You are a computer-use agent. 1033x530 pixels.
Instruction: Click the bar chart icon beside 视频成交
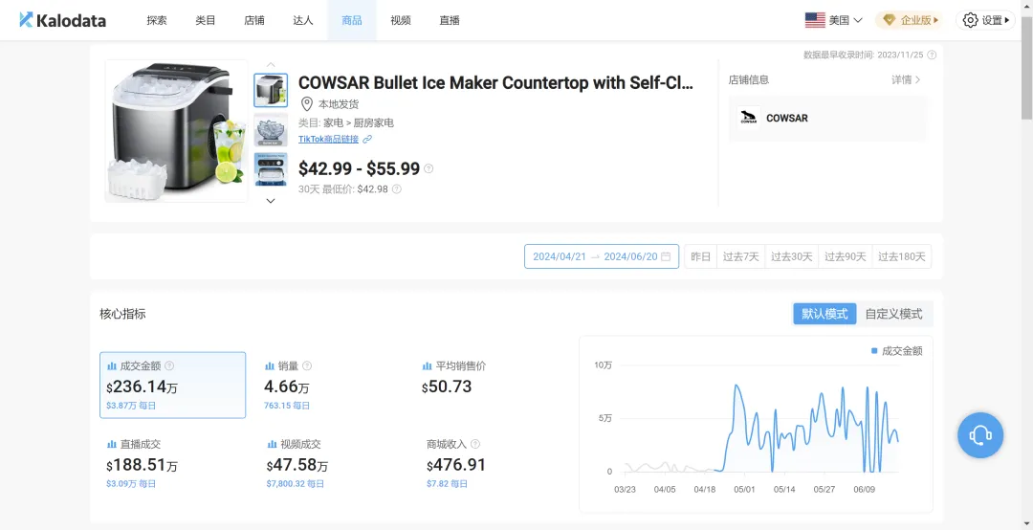coord(272,444)
